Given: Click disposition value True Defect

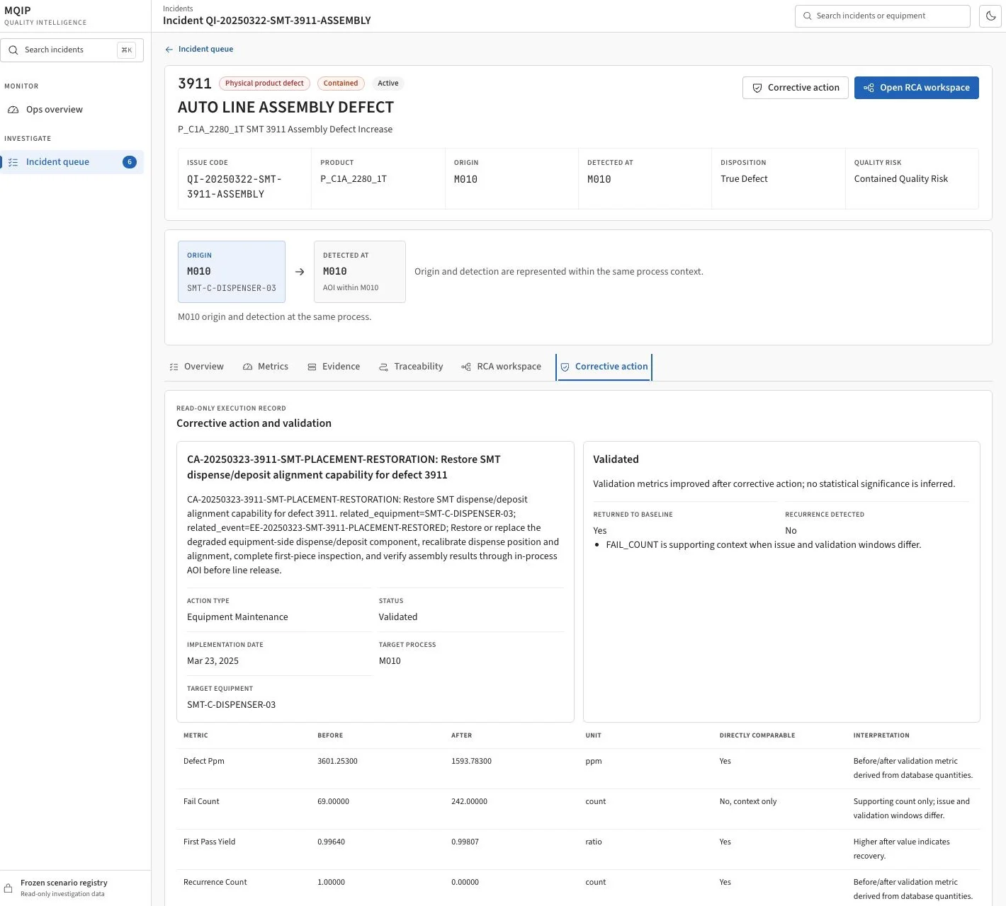Looking at the screenshot, I should click(744, 179).
